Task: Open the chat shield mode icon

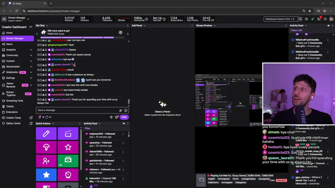Action: click(111, 117)
